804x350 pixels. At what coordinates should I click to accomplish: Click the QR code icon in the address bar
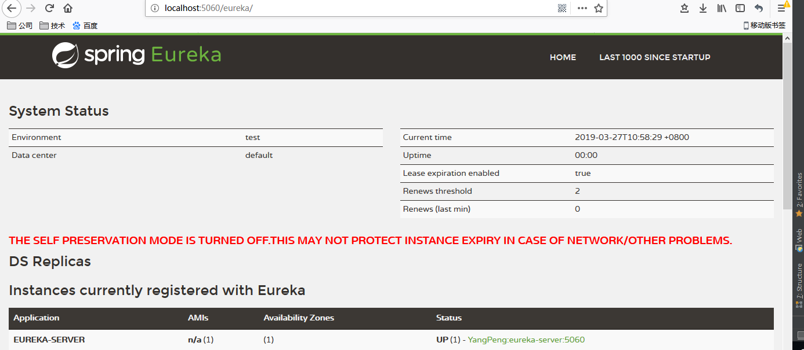562,8
